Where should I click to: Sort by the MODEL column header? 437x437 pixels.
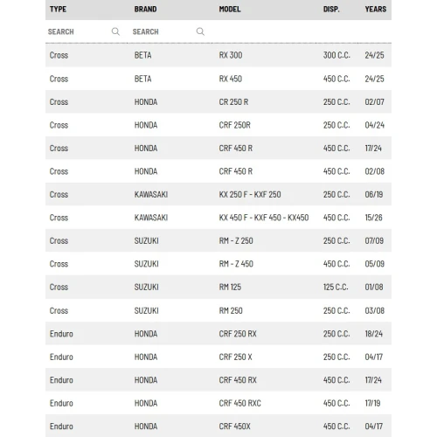[230, 9]
